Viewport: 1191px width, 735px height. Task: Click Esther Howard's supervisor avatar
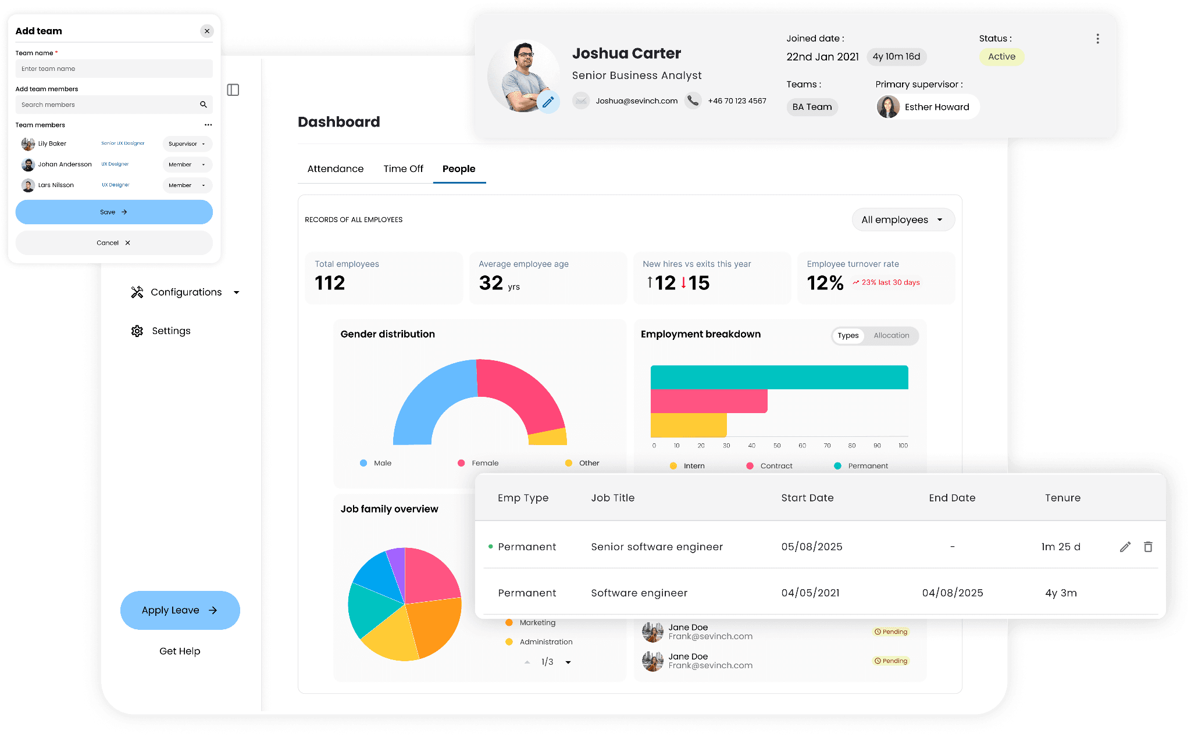(x=888, y=107)
